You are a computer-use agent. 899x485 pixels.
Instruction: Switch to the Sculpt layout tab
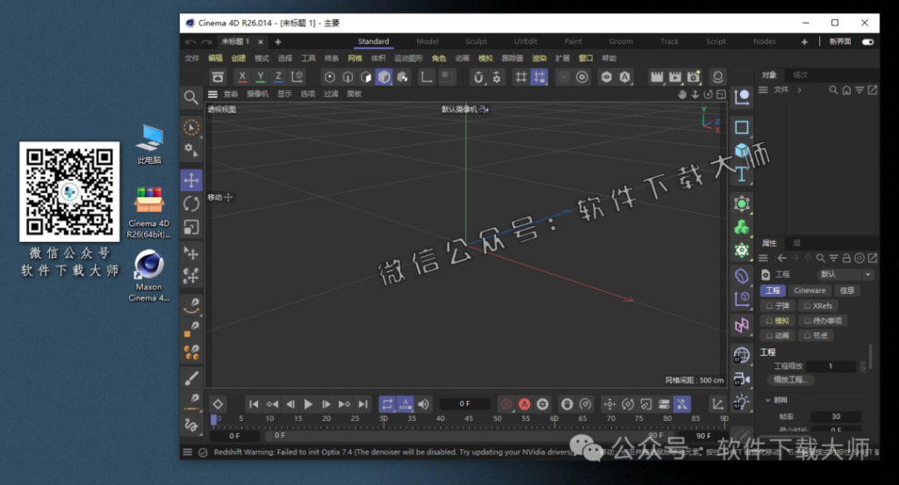tap(476, 41)
